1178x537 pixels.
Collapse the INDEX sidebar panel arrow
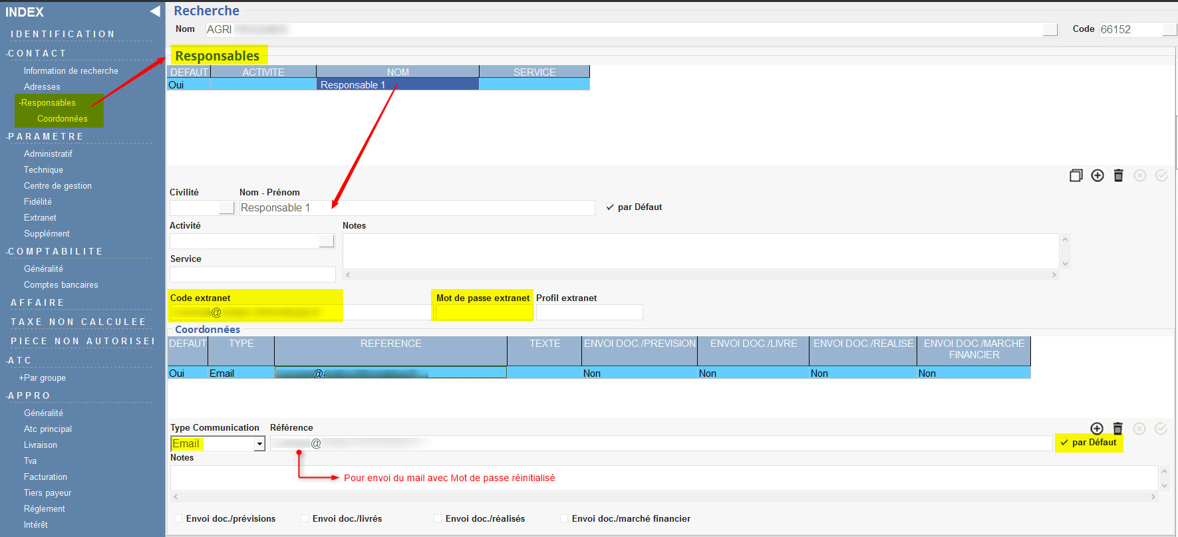click(155, 11)
